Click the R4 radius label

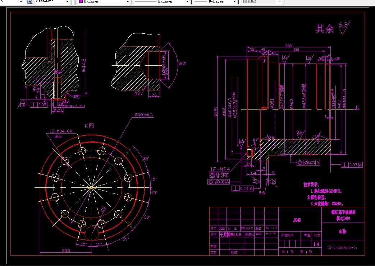[262, 192]
